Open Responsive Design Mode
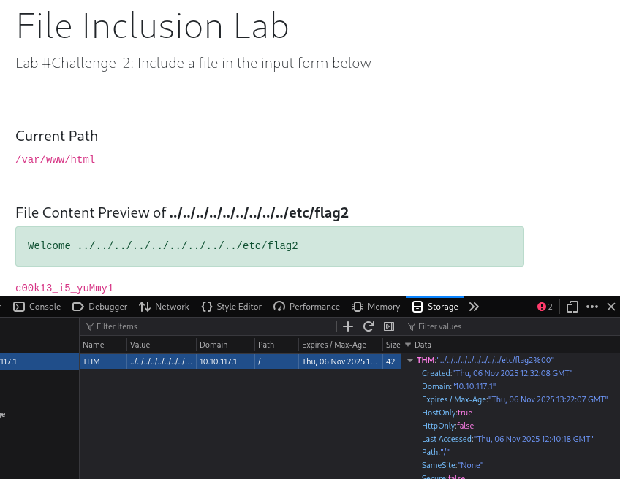This screenshot has height=479, width=620. pos(572,307)
